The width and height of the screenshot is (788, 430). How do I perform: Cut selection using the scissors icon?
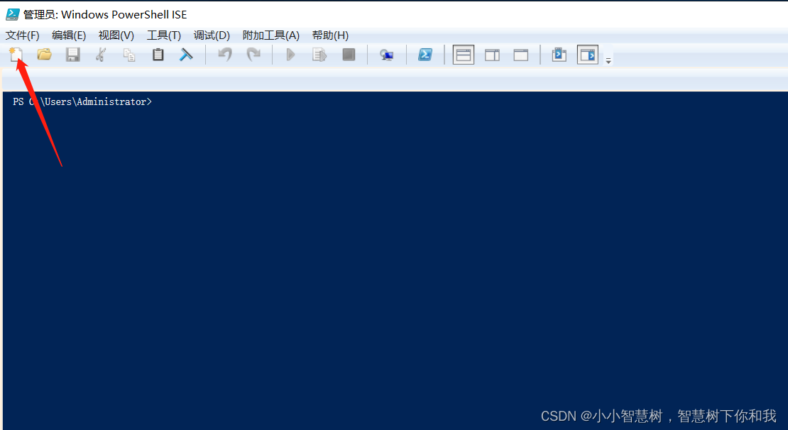click(101, 54)
